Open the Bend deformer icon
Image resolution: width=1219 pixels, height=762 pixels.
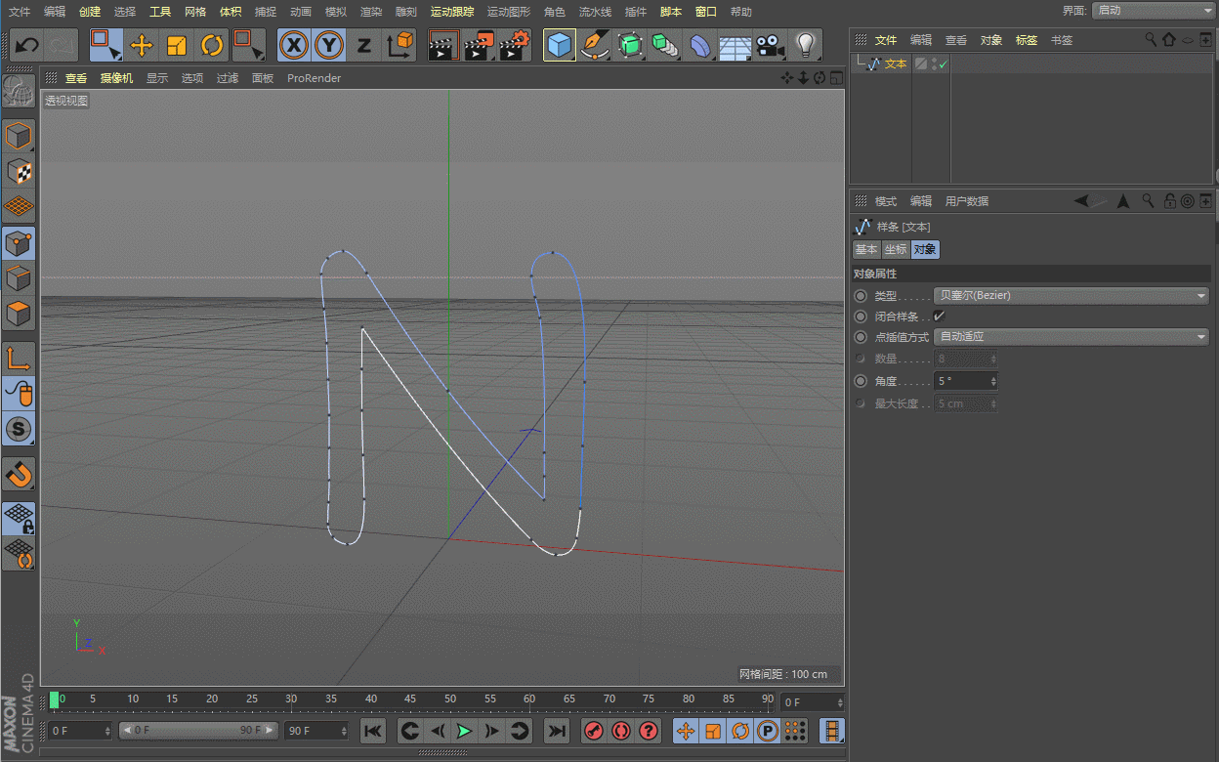coord(700,45)
